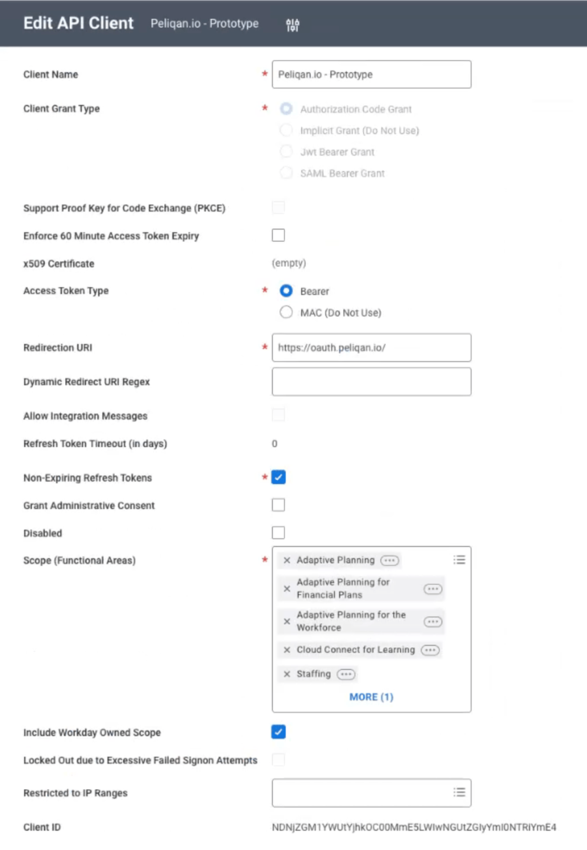This screenshot has width=587, height=850.
Task: Click the Allow Integration Messages checkbox
Action: pyautogui.click(x=278, y=415)
